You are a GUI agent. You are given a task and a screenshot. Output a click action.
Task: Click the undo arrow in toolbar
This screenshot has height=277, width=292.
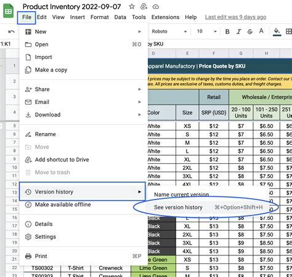pos(11,31)
